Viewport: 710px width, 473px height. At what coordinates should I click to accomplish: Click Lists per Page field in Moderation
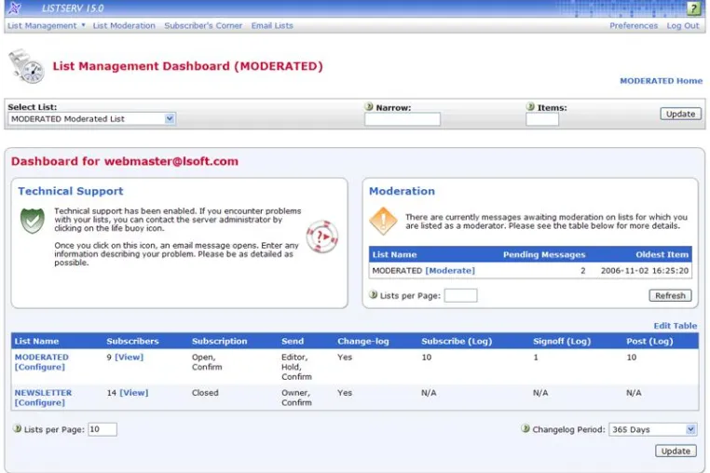(x=460, y=295)
